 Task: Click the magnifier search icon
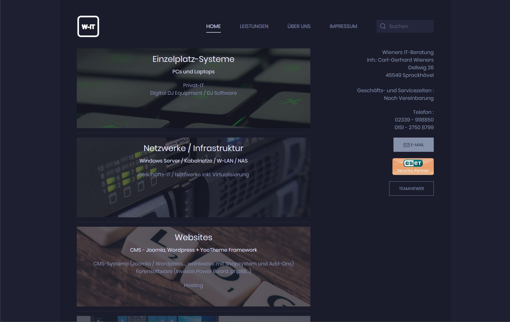383,26
